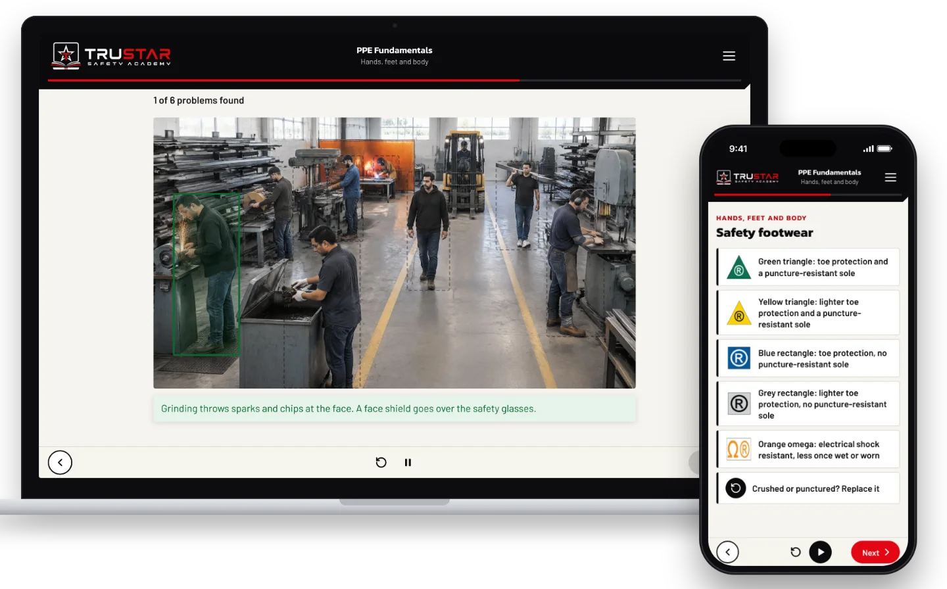Open the Green triangle toe protection card
Image resolution: width=947 pixels, height=589 pixels.
(808, 267)
